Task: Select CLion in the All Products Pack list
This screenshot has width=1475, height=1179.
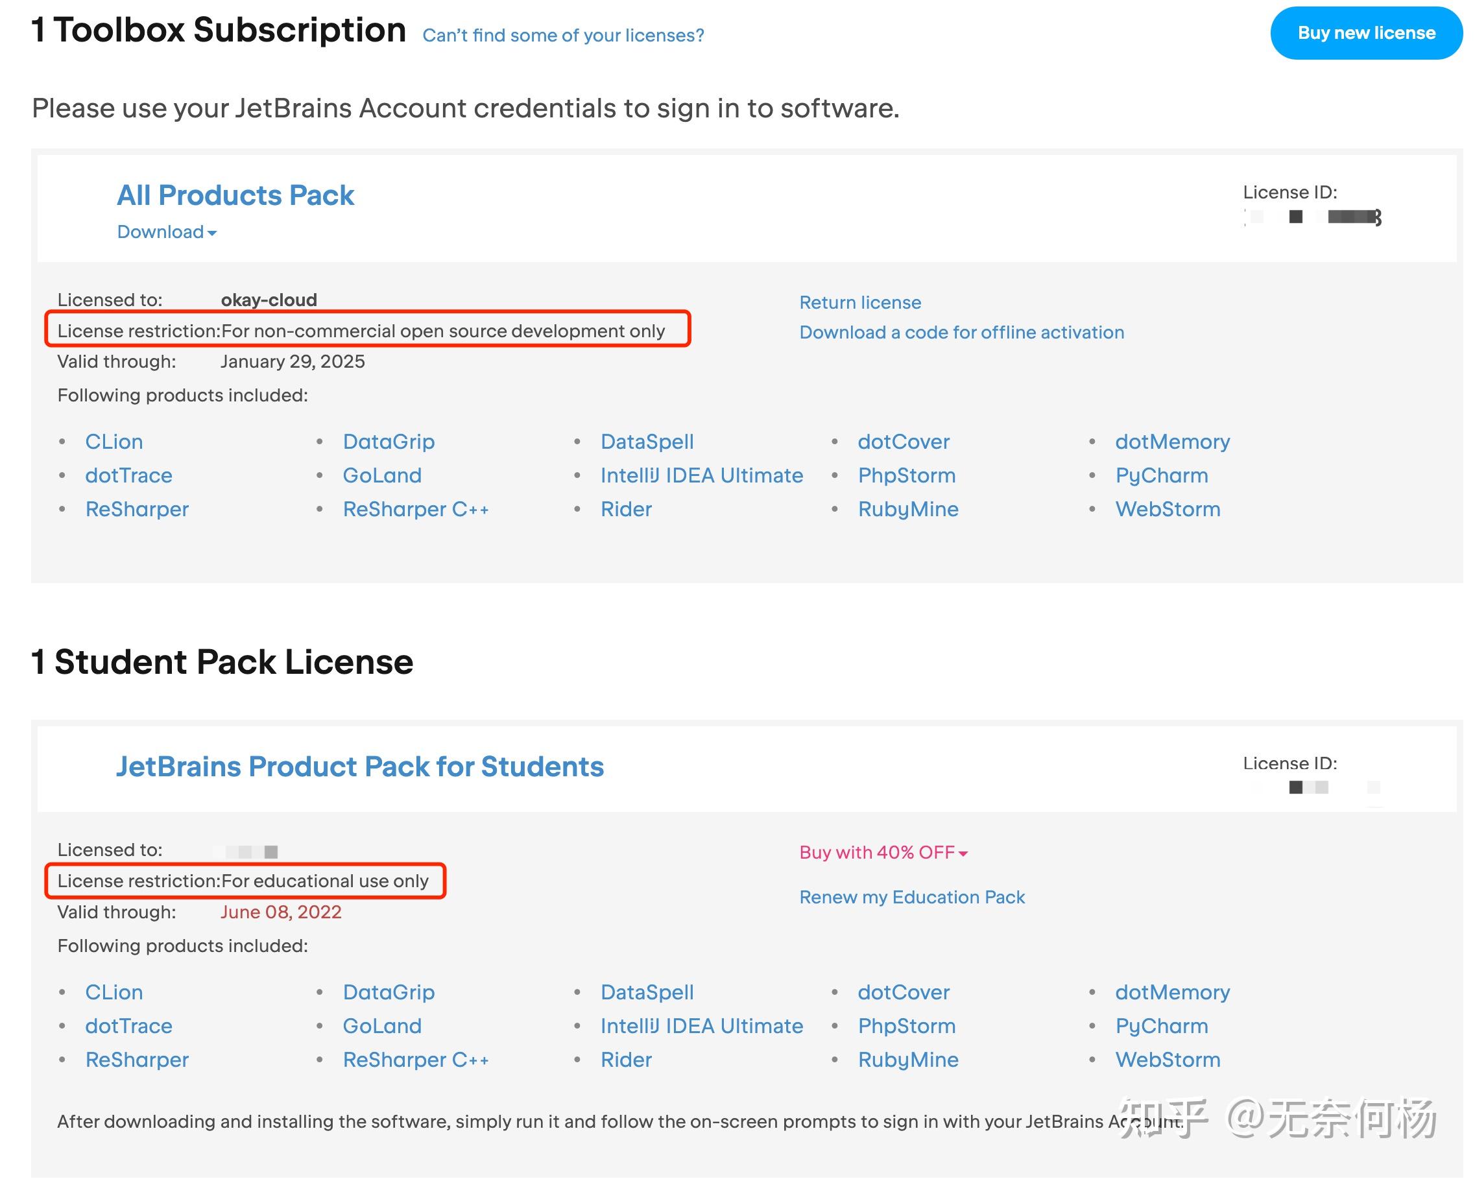Action: point(114,441)
